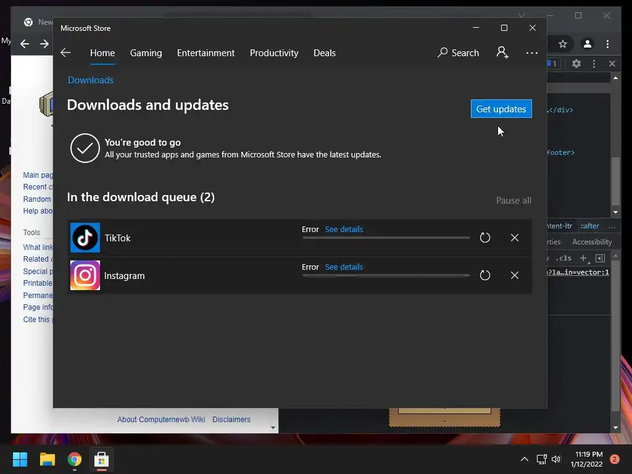Click the closing footer tag in DevTools
The width and height of the screenshot is (632, 474).
tap(560, 152)
